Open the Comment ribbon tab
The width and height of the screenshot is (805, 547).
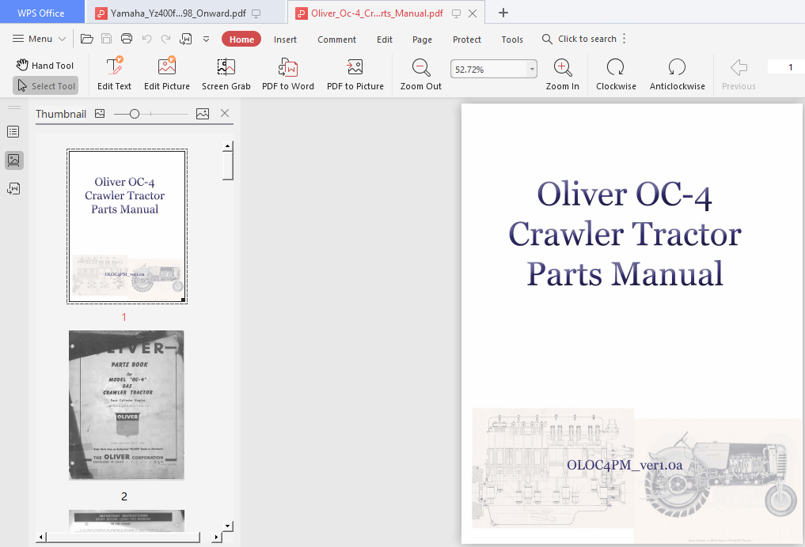point(336,40)
